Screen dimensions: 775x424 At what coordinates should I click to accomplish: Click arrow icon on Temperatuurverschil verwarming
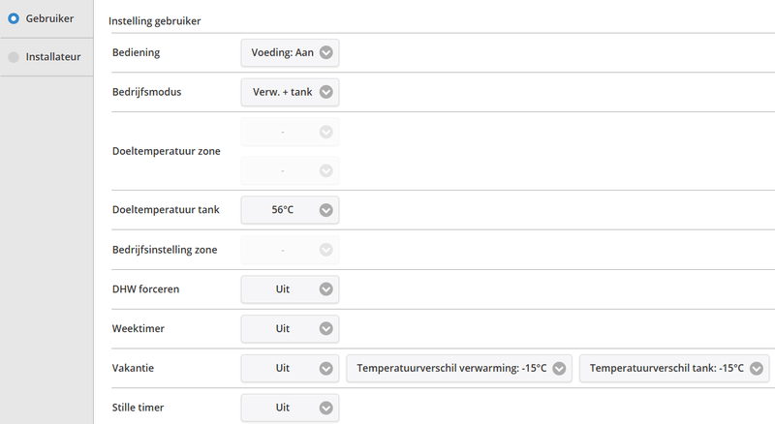pyautogui.click(x=560, y=368)
